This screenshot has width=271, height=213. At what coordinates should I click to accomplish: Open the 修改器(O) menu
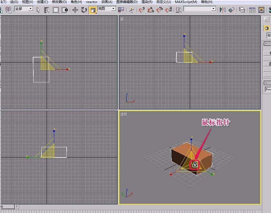coord(59,2)
